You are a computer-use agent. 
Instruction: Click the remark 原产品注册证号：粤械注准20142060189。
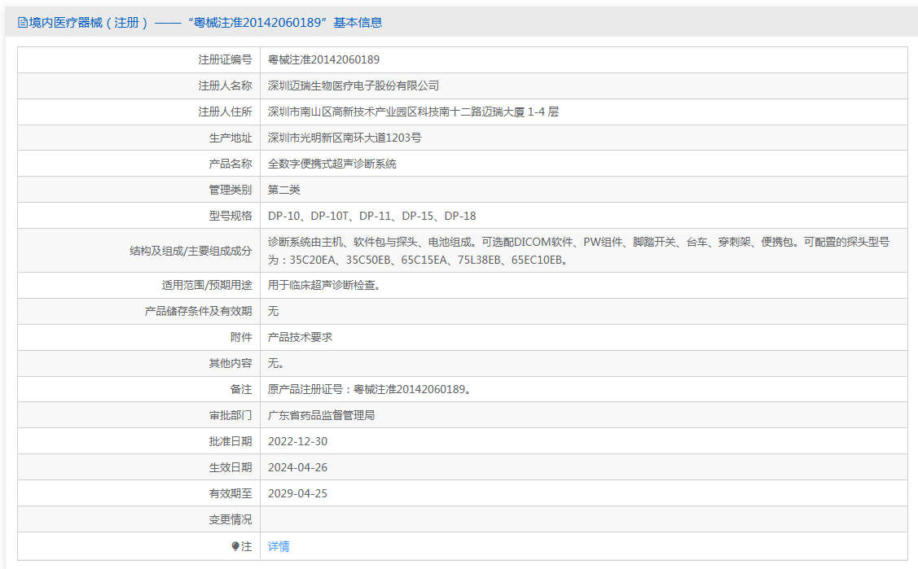point(370,389)
